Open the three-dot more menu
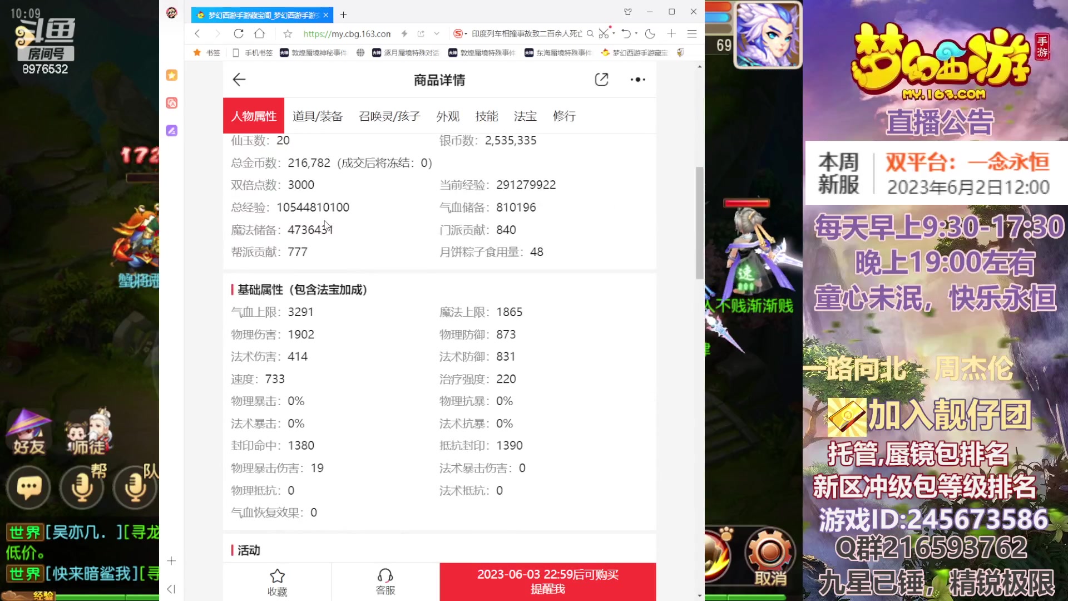This screenshot has width=1068, height=601. click(637, 80)
